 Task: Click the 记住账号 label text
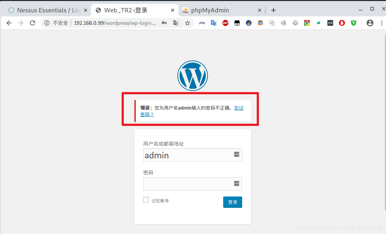(x=160, y=201)
